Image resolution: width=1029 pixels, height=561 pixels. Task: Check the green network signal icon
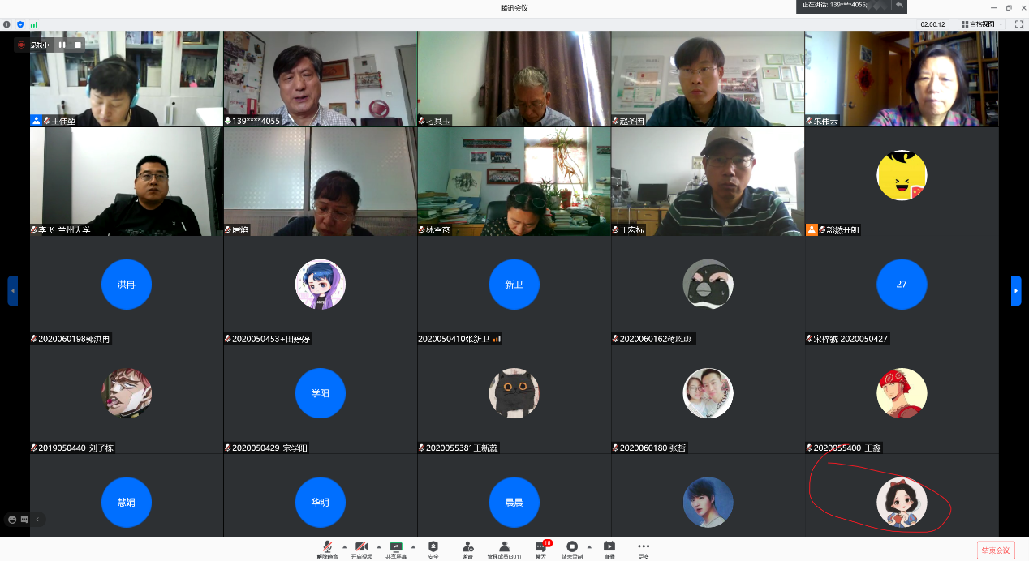coord(34,24)
